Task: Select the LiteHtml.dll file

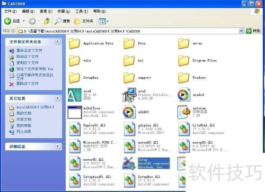Action: coord(201,129)
